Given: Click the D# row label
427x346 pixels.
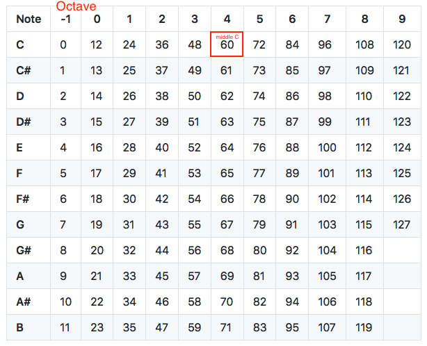Looking at the screenshot, I should pos(26,122).
